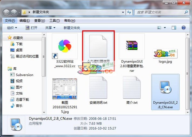Click the navigation pane scroll down arrow

tap(44, 112)
